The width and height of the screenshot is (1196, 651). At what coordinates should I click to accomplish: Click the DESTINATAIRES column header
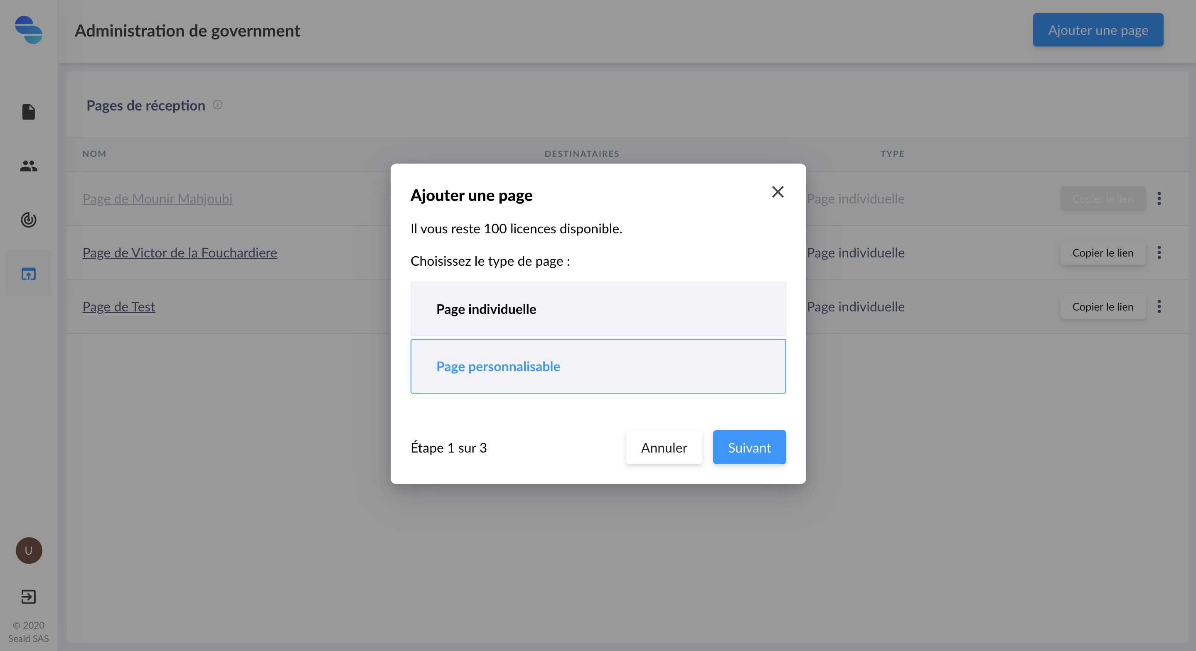click(582, 154)
